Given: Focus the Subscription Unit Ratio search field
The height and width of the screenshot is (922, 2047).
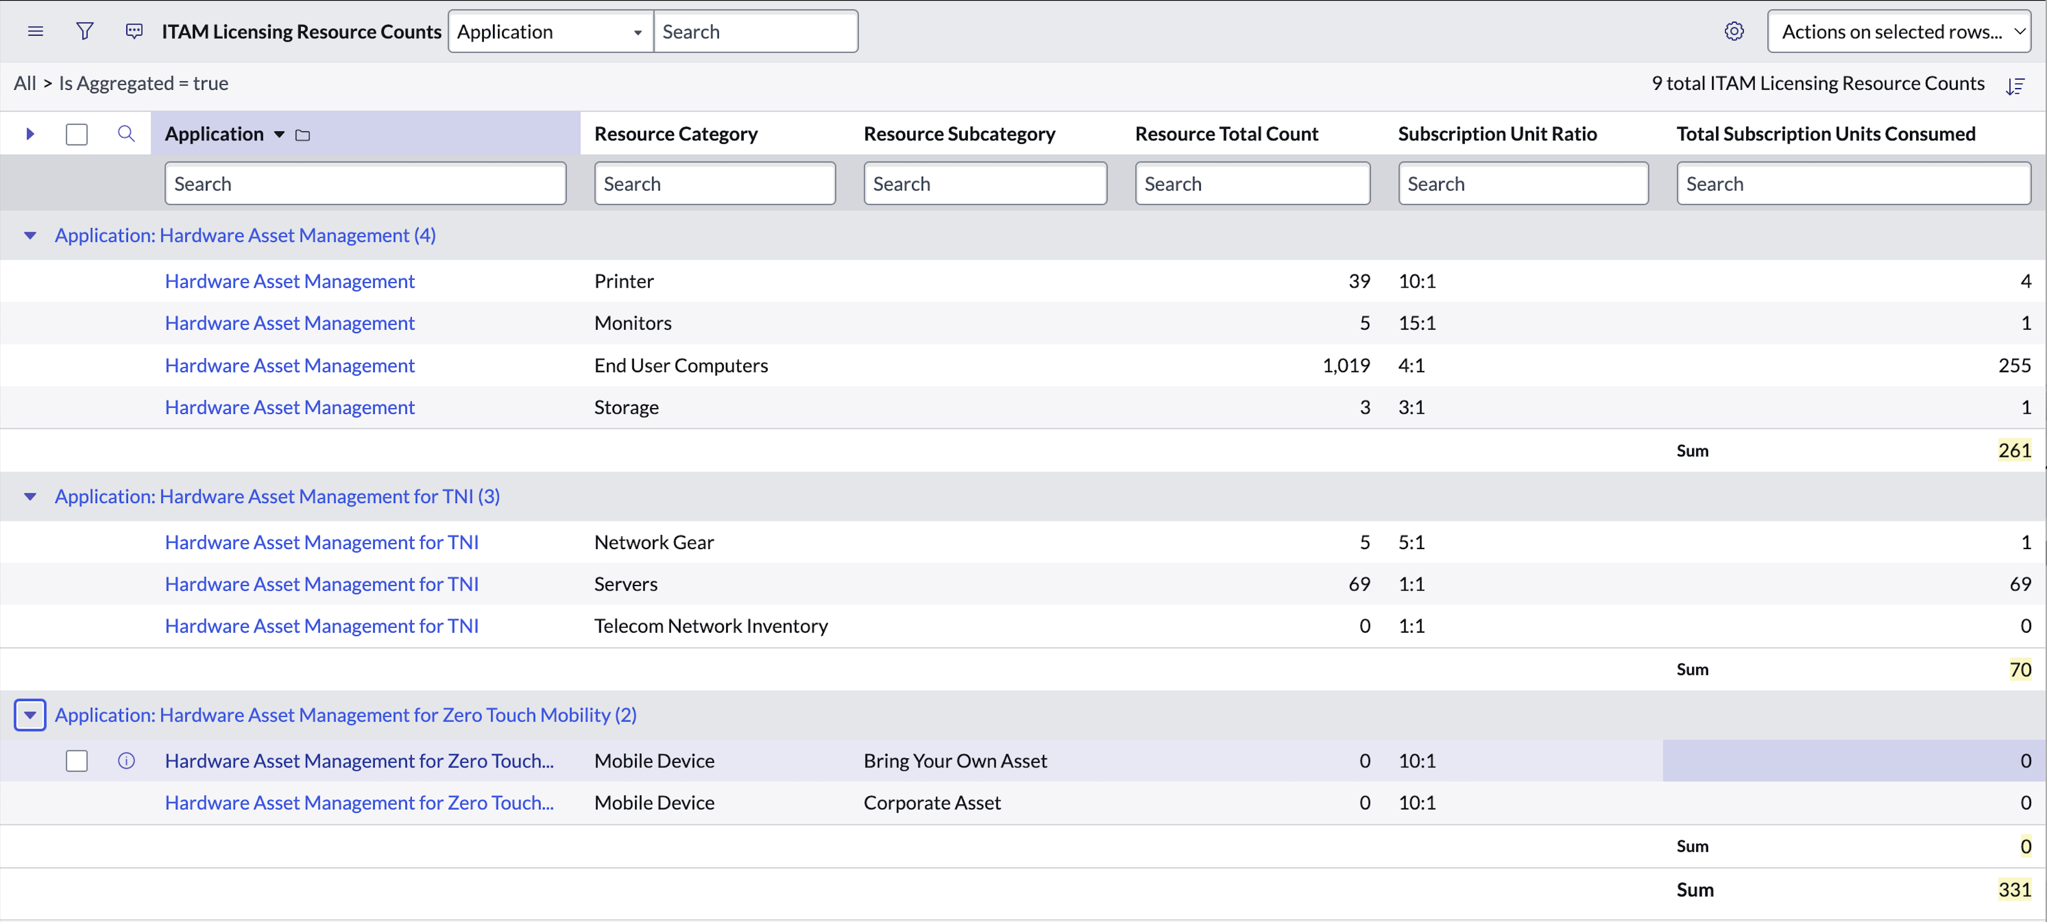Looking at the screenshot, I should pyautogui.click(x=1523, y=184).
